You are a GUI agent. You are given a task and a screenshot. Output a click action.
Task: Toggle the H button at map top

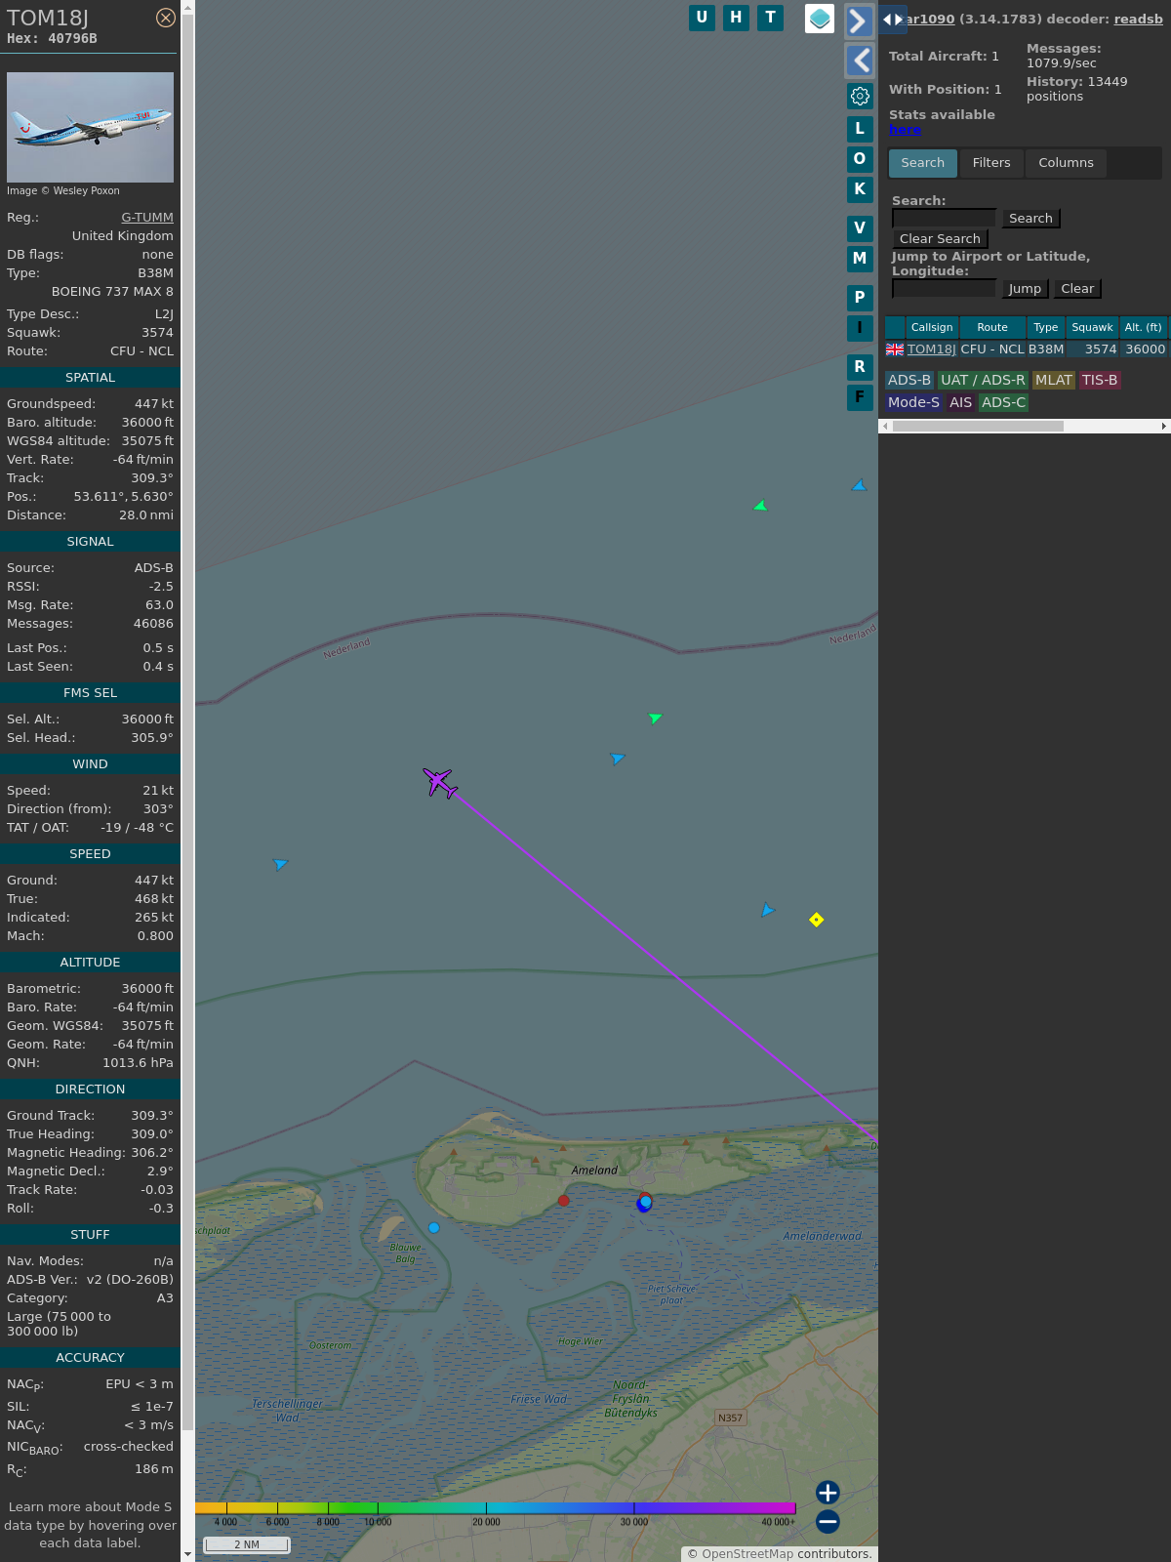tap(736, 18)
